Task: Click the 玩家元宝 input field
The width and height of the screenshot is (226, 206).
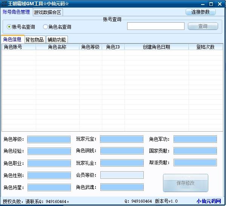Action: (x=121, y=139)
